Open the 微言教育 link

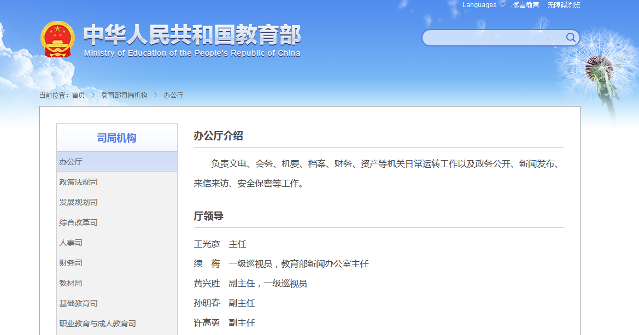(526, 5)
